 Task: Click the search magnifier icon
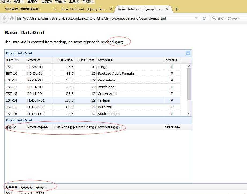click(x=214, y=18)
